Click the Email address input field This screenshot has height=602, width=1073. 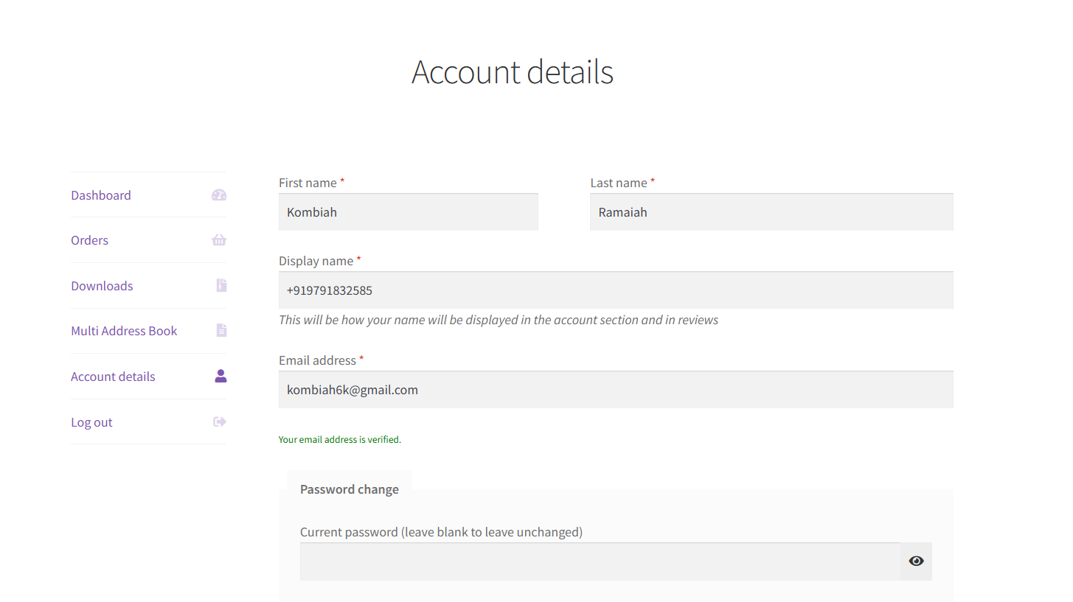pos(615,390)
